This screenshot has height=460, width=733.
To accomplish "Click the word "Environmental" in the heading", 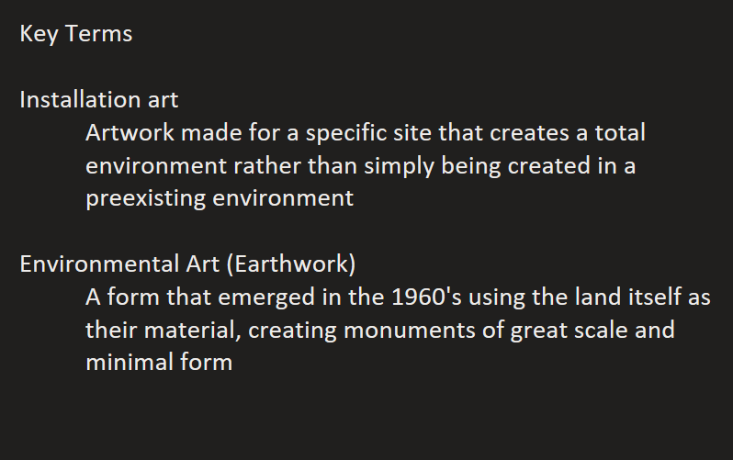I will point(96,264).
